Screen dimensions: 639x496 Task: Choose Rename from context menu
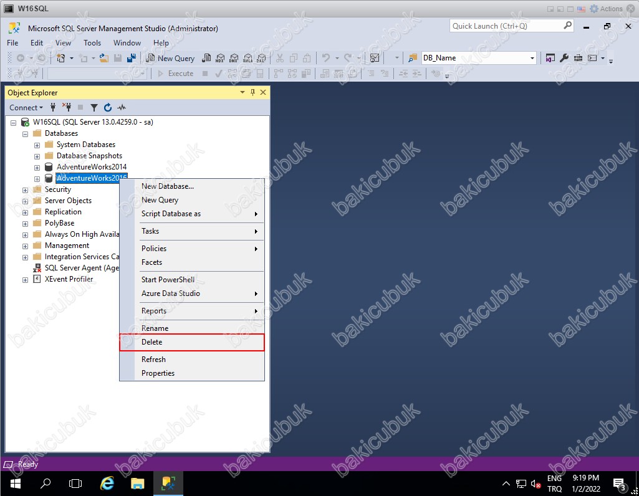coord(192,328)
